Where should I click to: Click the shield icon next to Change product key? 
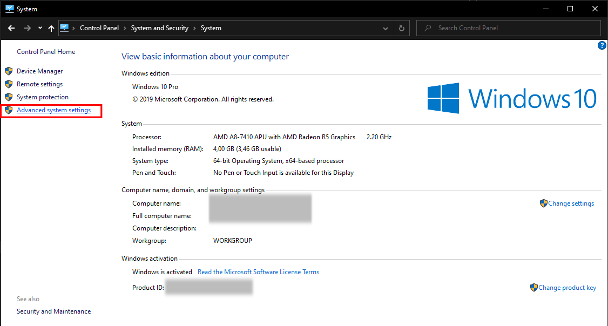[x=533, y=288]
